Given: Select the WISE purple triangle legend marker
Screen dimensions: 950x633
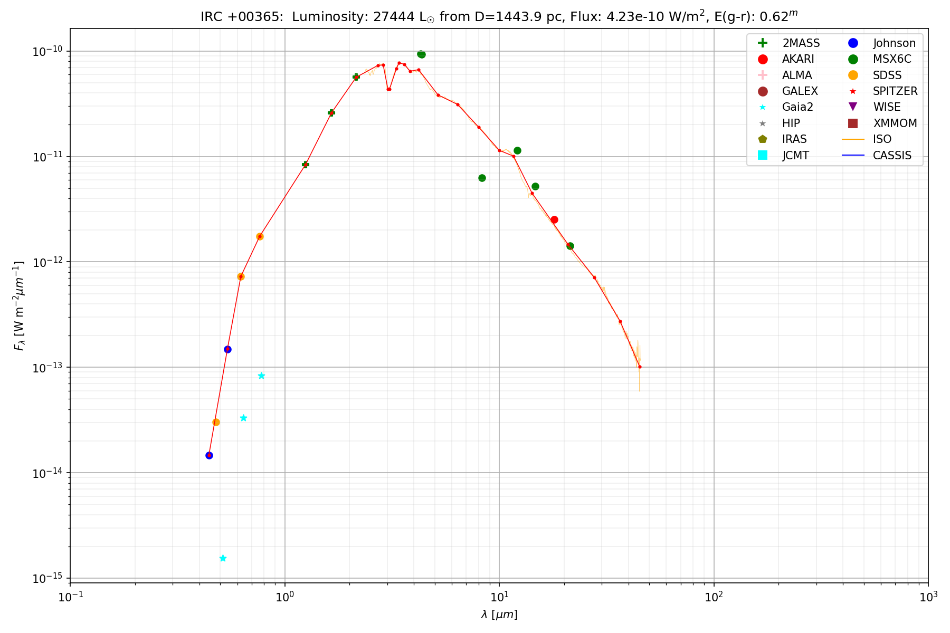Looking at the screenshot, I should coord(852,107).
